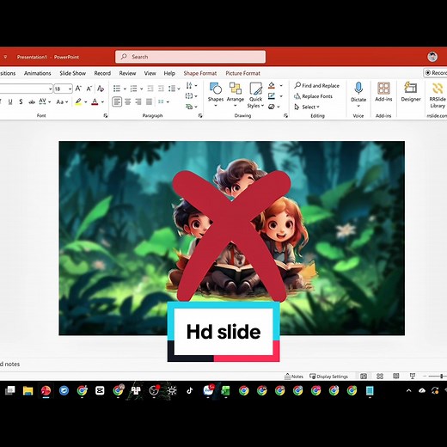The width and height of the screenshot is (447, 447).
Task: Open Font dialog launcher
Action: click(x=106, y=115)
